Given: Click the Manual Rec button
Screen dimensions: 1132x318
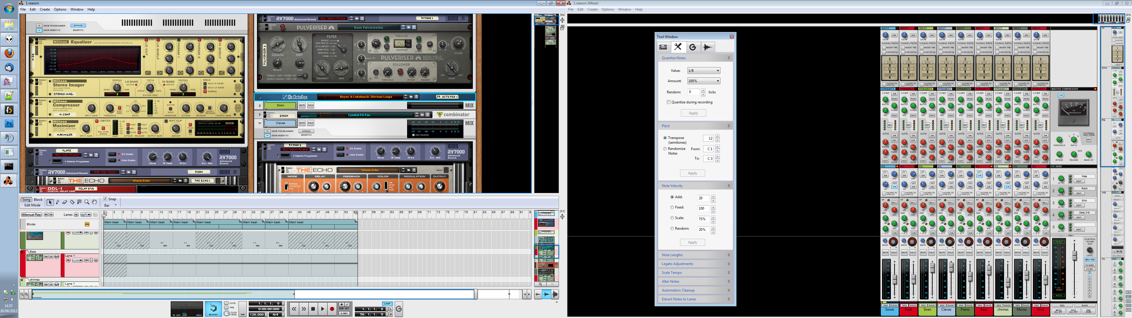Looking at the screenshot, I should coord(32,214).
